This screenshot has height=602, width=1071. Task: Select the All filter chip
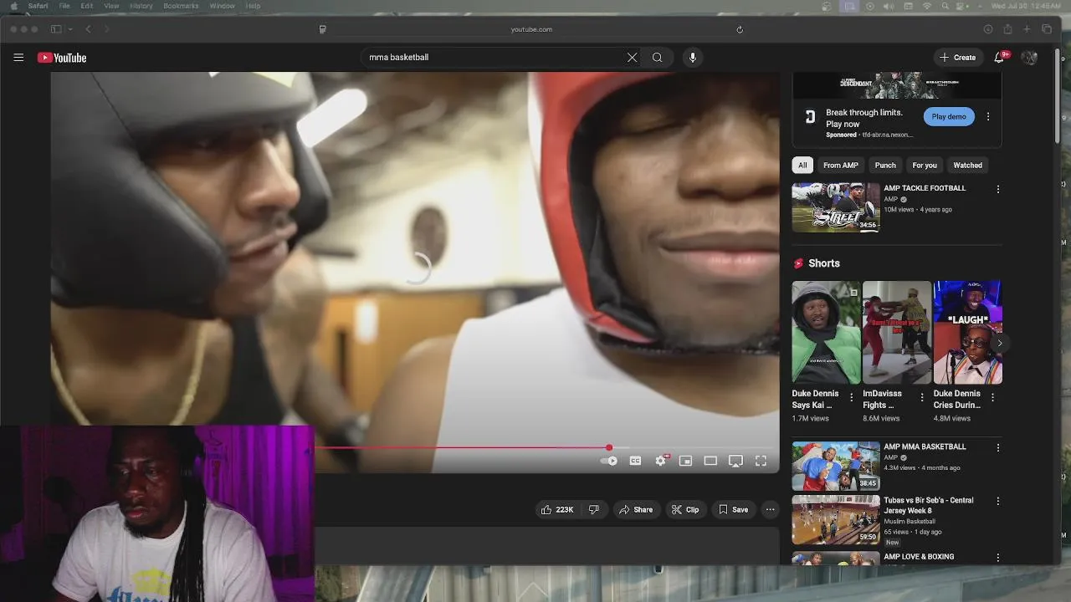[802, 166]
